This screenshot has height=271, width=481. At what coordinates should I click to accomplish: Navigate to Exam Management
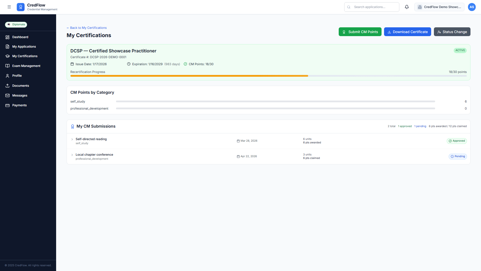(26, 66)
